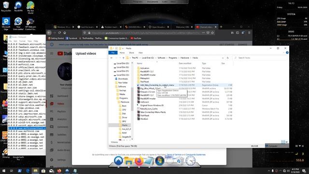
Task: Open Settings in YouTube Studio sidebar
Action: pos(61,160)
